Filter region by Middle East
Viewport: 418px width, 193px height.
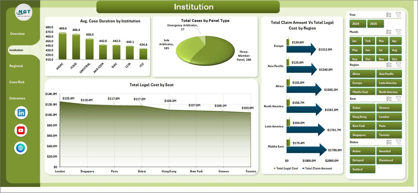[362, 91]
